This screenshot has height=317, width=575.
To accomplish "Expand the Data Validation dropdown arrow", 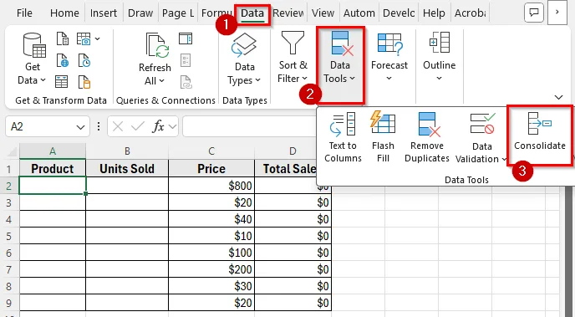I will tap(504, 159).
